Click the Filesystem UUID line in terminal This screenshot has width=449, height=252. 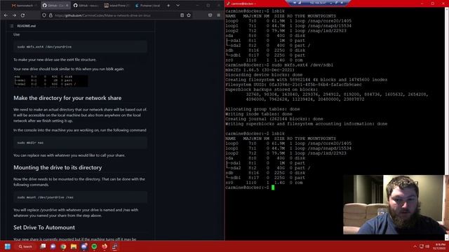(x=293, y=85)
